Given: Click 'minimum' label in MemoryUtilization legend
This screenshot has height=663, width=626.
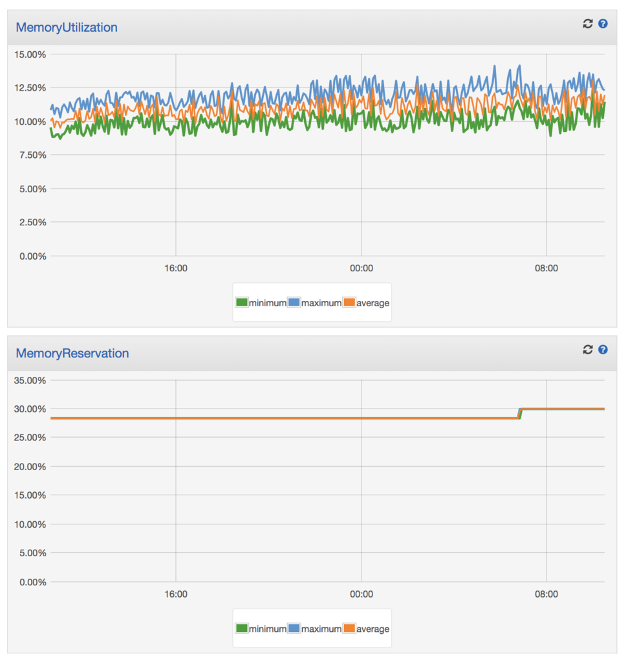Looking at the screenshot, I should [x=267, y=303].
